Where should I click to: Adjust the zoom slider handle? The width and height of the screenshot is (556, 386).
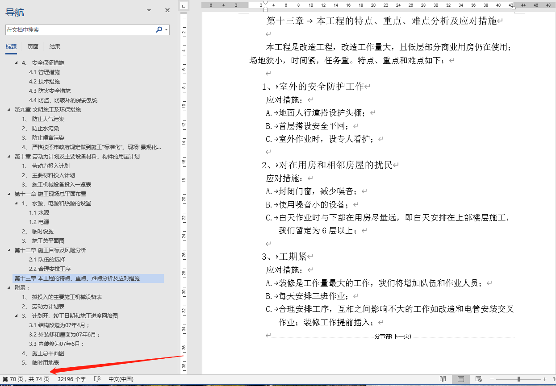tap(518, 379)
